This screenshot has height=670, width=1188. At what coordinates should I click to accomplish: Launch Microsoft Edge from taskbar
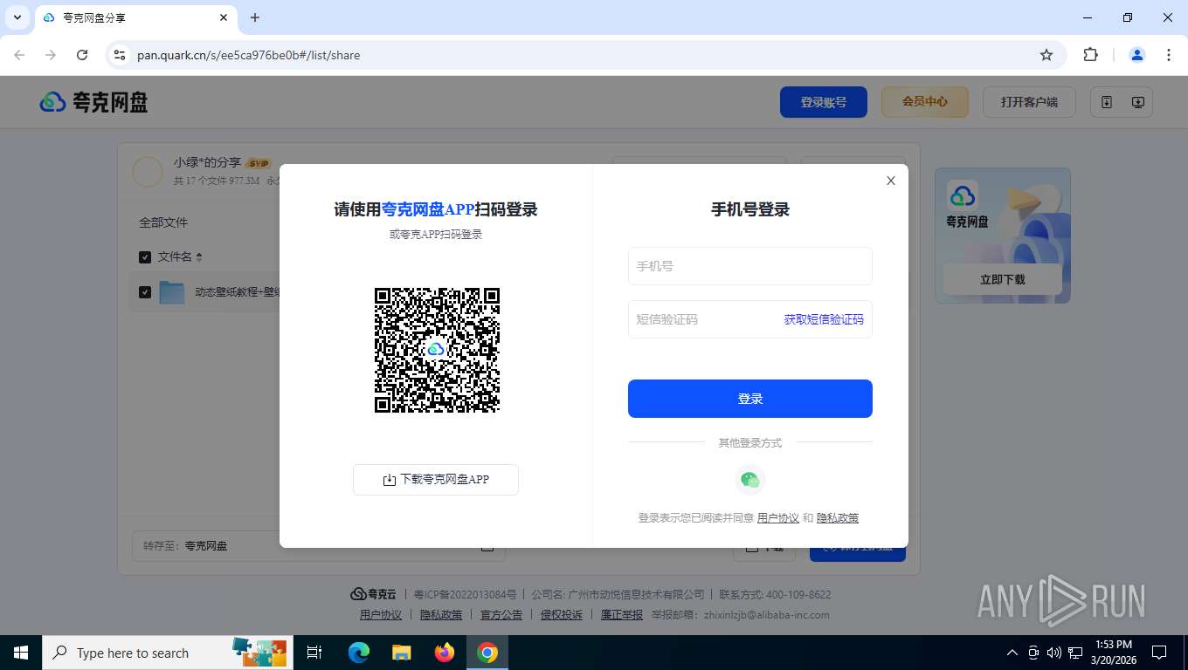tap(358, 653)
